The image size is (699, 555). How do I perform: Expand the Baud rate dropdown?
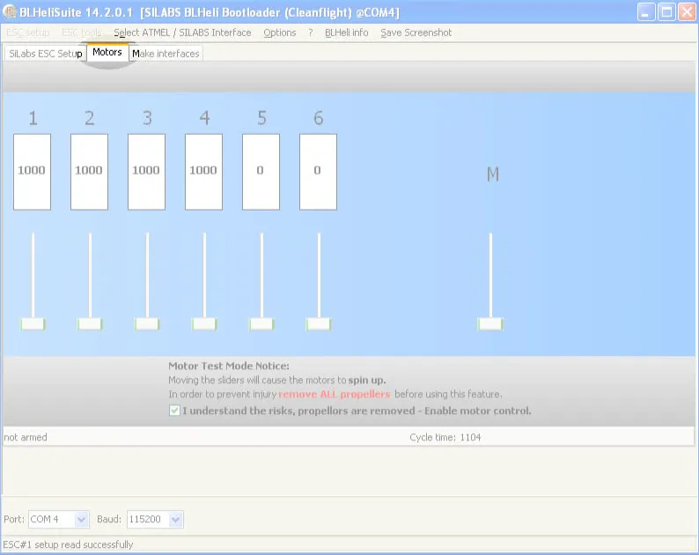pyautogui.click(x=175, y=520)
